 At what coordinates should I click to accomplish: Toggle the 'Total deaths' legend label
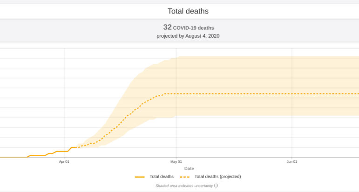pos(162,177)
